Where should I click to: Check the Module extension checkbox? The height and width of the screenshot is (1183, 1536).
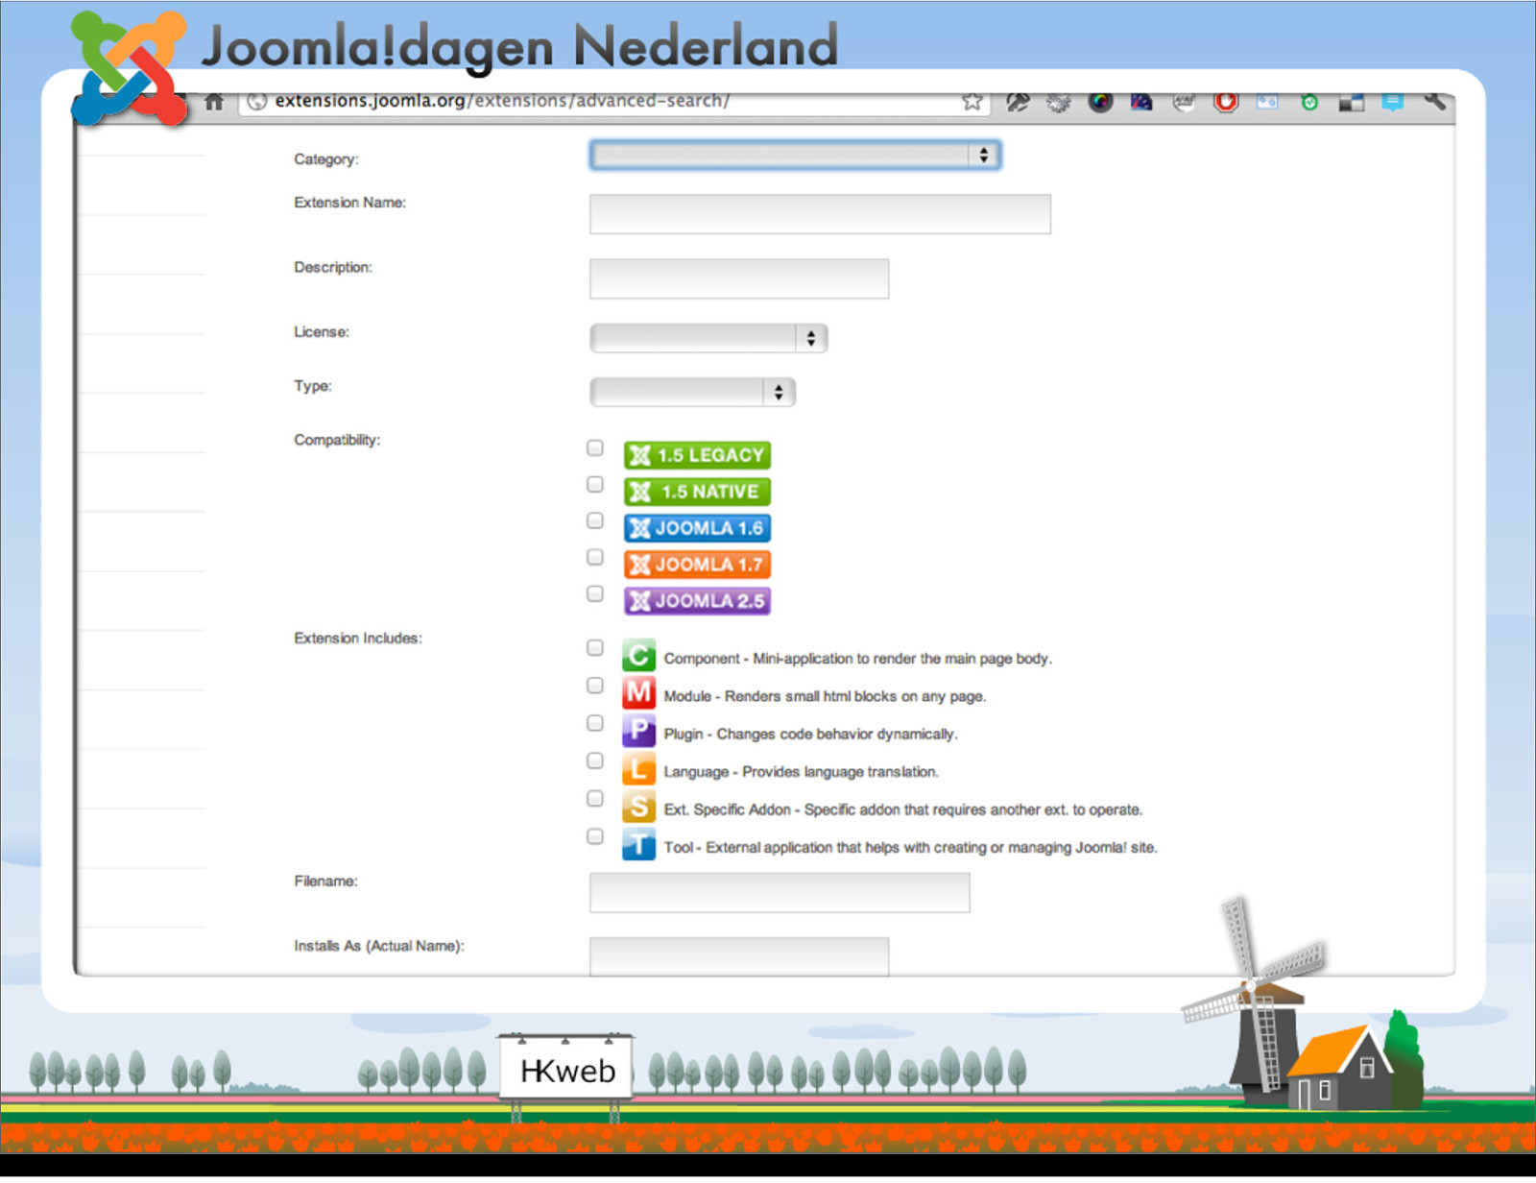pyautogui.click(x=595, y=686)
